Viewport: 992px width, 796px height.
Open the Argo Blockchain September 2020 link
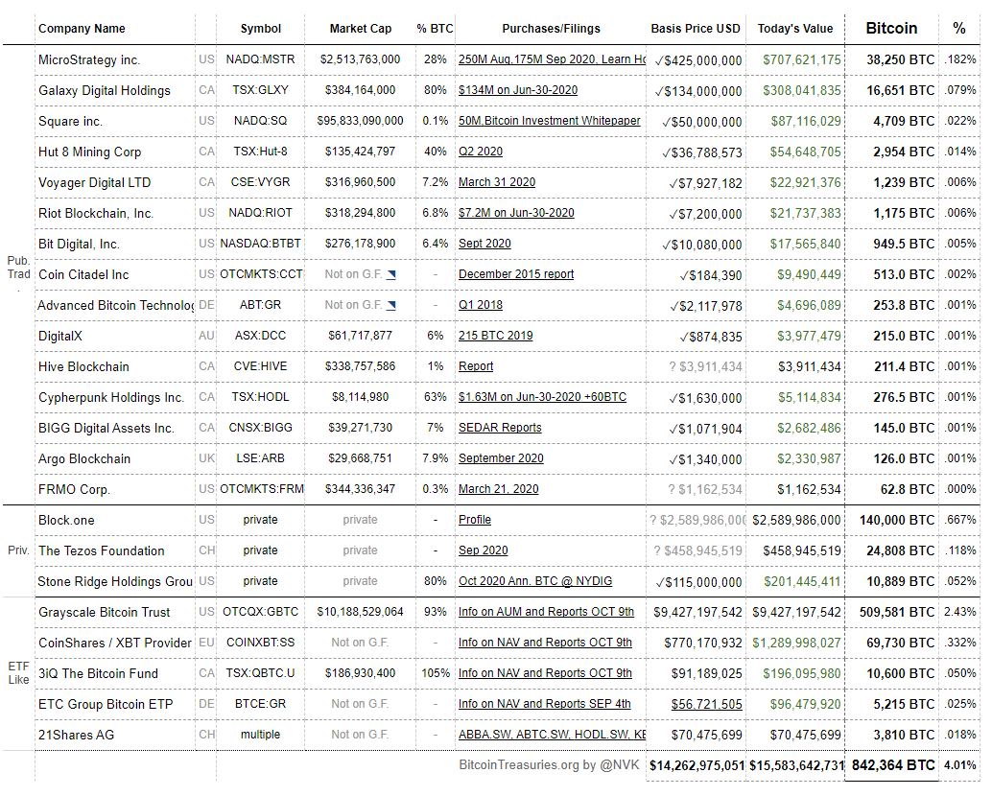(x=501, y=458)
